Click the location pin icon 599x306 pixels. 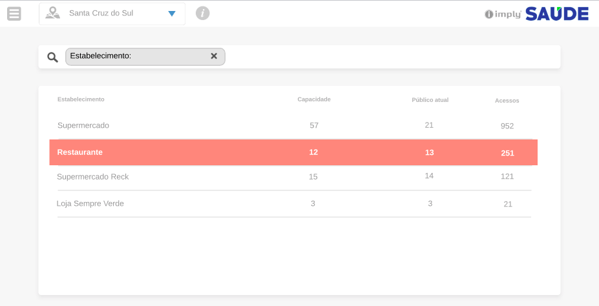click(52, 13)
